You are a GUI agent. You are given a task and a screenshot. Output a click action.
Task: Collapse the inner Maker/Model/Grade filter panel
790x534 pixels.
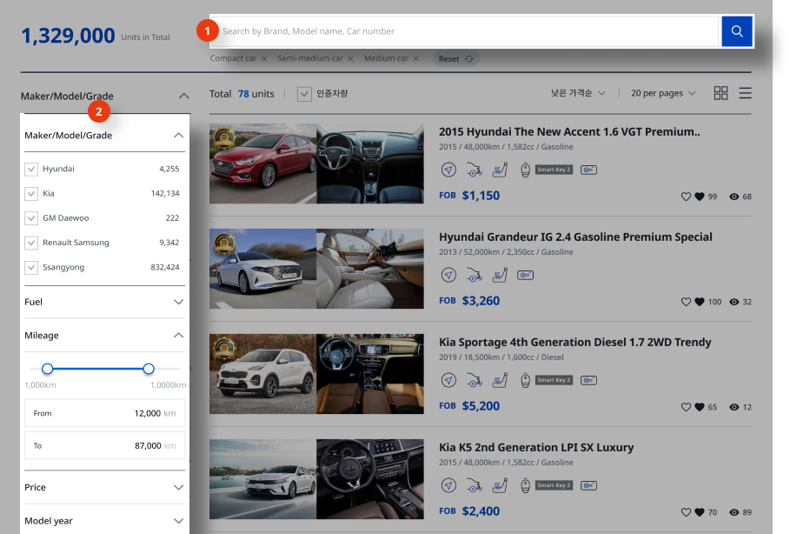178,135
